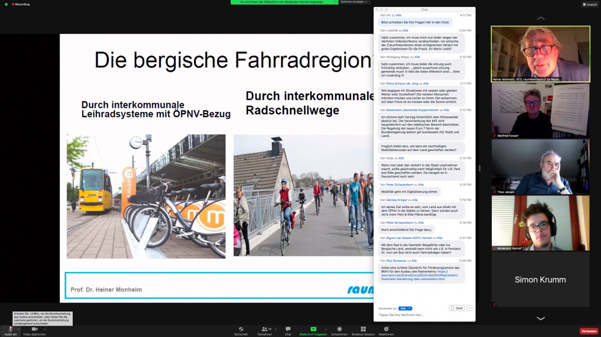Click the Chat icon in toolbar
This screenshot has width=601, height=337.
[x=288, y=329]
